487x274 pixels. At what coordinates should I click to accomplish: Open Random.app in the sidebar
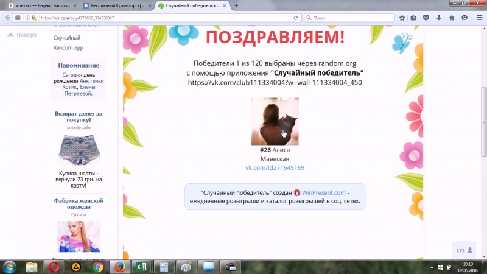68,47
